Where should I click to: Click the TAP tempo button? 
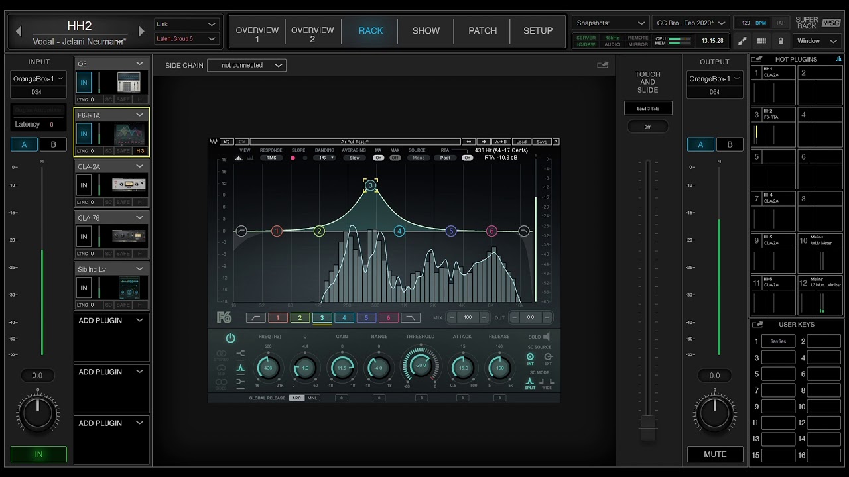781,23
